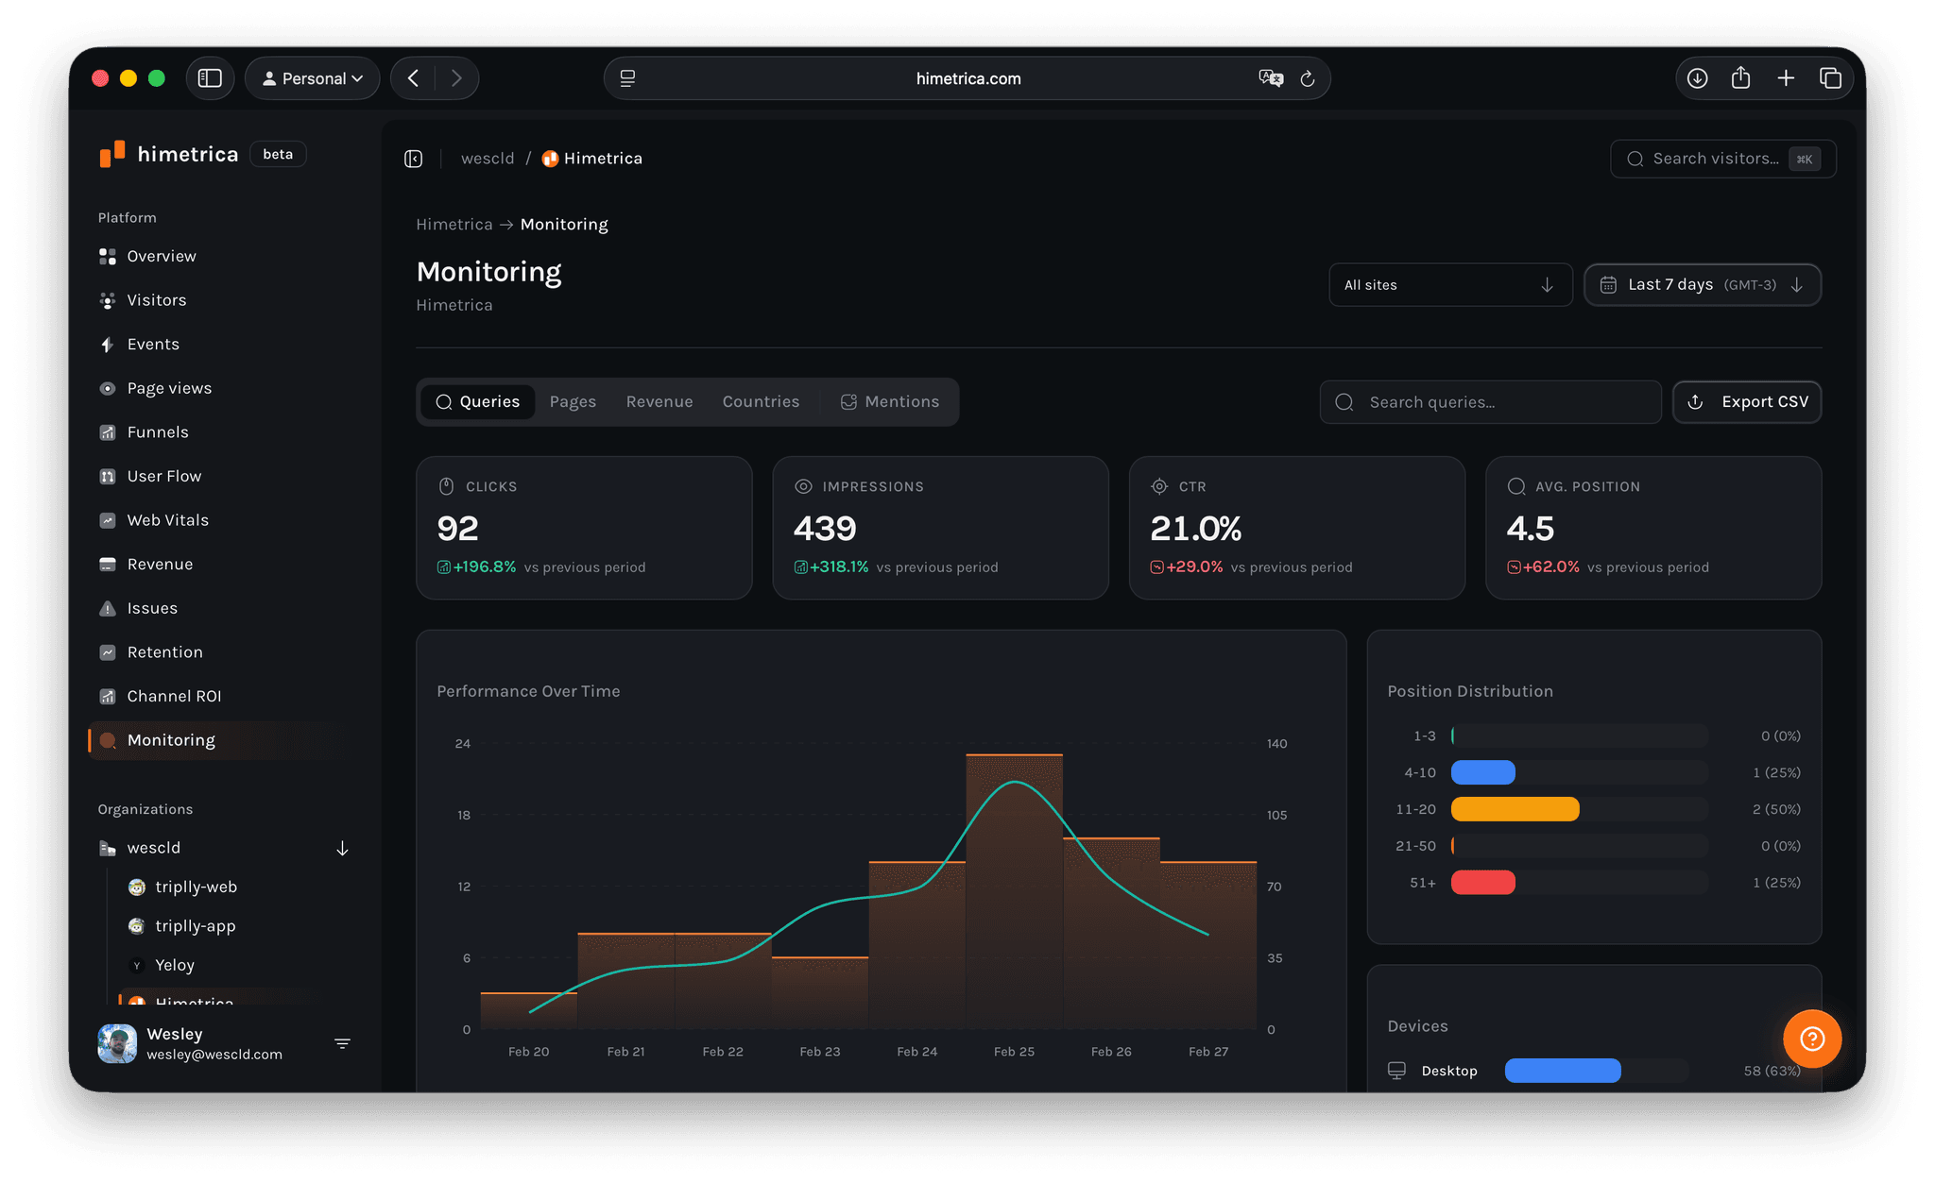Open the user settings filter icon next to Wesley

[x=342, y=1043]
